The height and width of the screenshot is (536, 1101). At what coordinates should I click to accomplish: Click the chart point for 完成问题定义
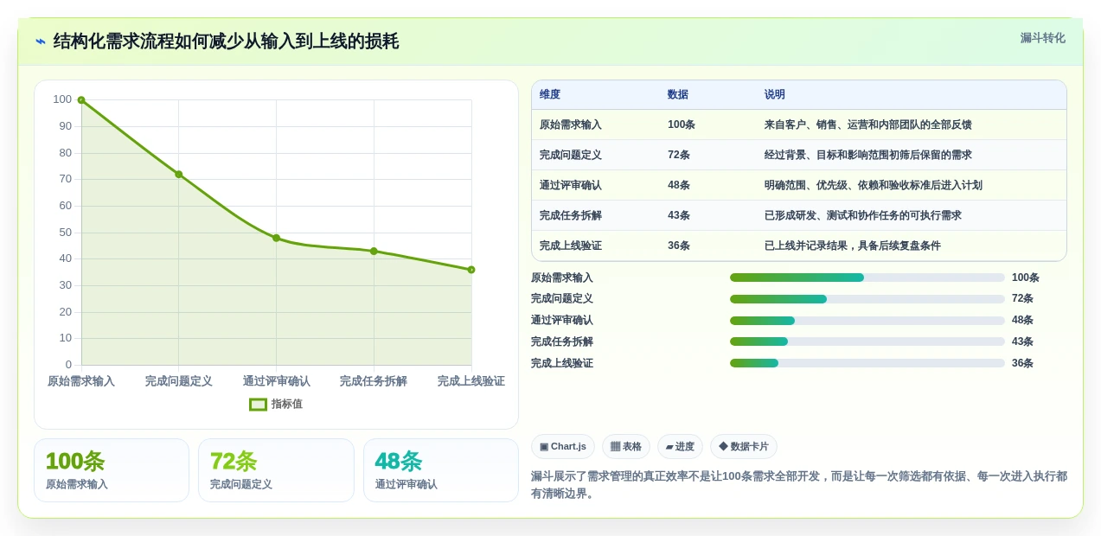pyautogui.click(x=179, y=174)
